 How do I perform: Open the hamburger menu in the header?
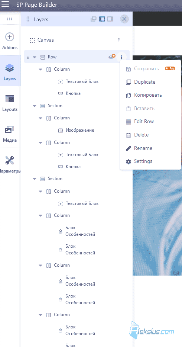[5, 4]
